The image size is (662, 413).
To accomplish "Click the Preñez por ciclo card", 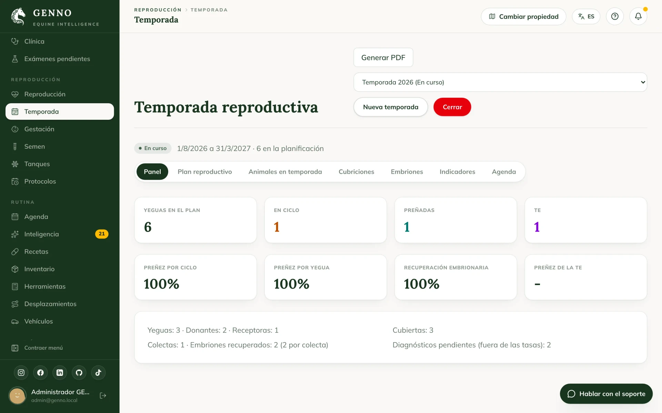I will (195, 277).
